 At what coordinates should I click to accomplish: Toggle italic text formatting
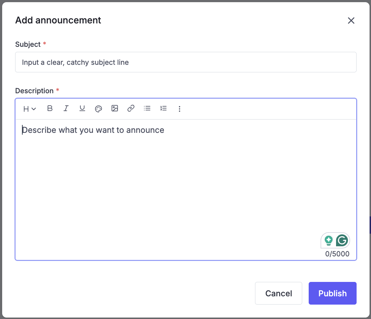66,108
